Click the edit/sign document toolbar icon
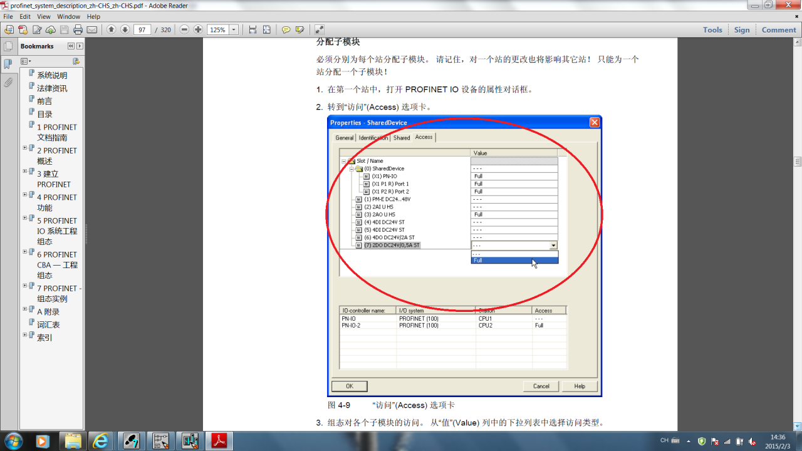Screen dimensions: 802x451 [37, 29]
